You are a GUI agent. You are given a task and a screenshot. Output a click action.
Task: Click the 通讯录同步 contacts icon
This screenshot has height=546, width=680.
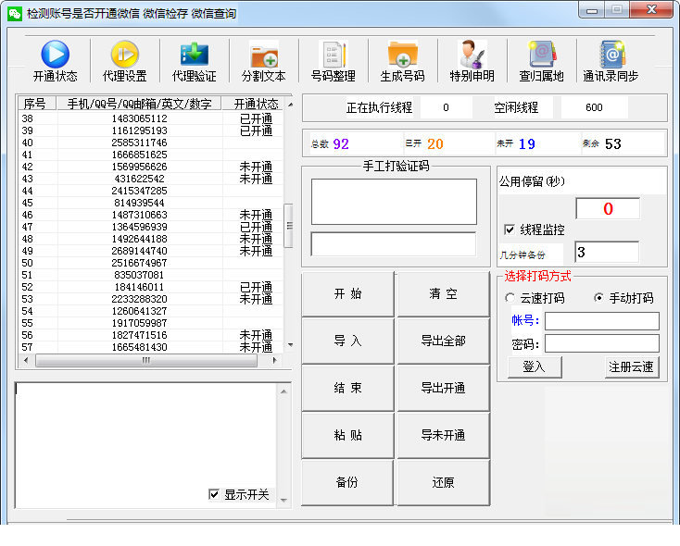tap(611, 55)
